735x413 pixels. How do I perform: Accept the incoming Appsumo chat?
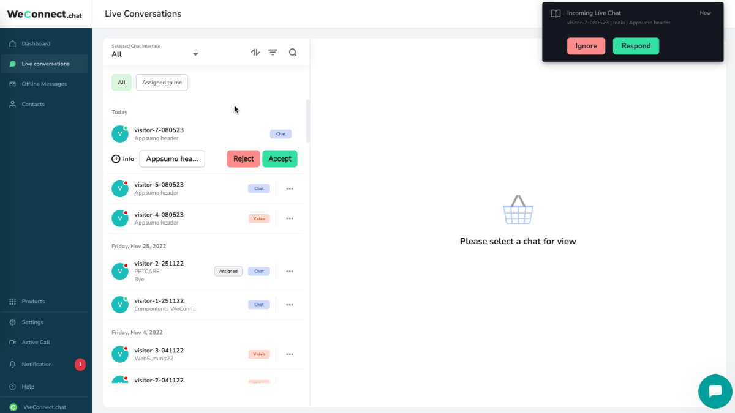(x=279, y=158)
